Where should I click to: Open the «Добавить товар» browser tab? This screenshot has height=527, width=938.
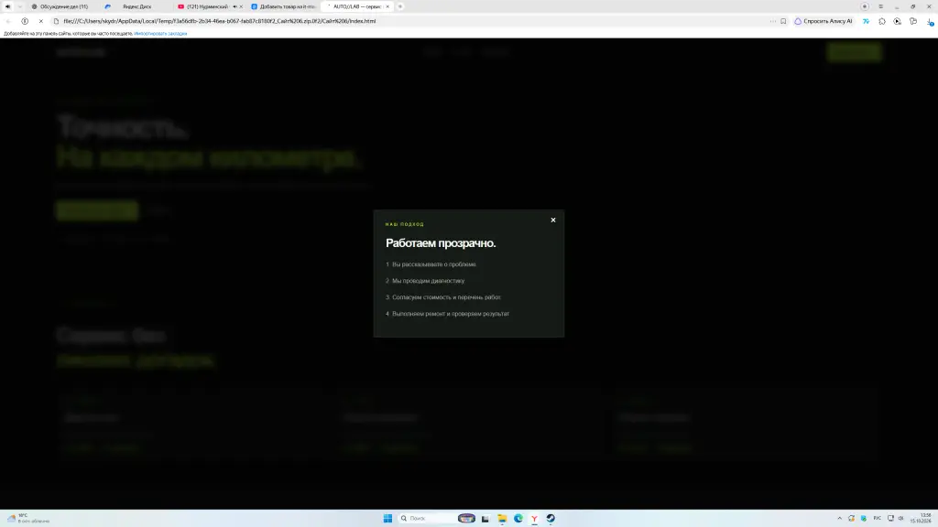pyautogui.click(x=283, y=6)
